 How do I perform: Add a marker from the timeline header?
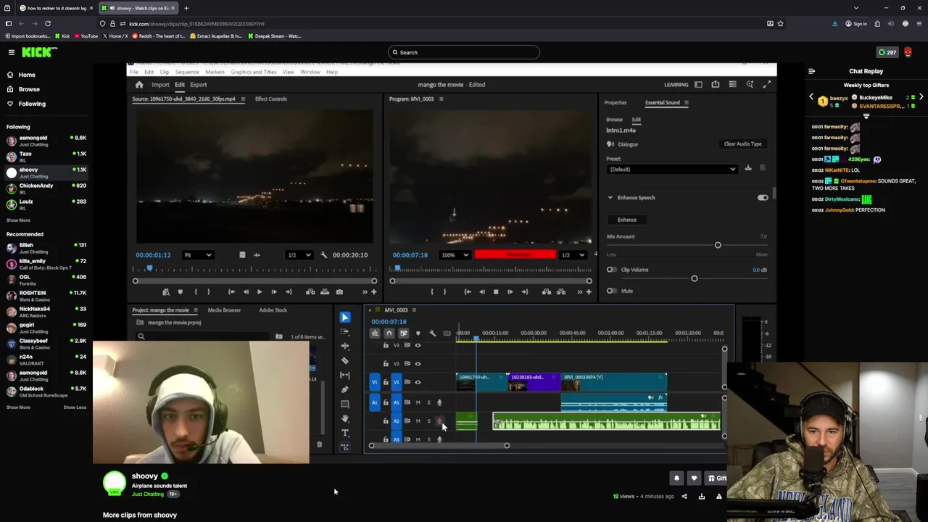coord(418,333)
